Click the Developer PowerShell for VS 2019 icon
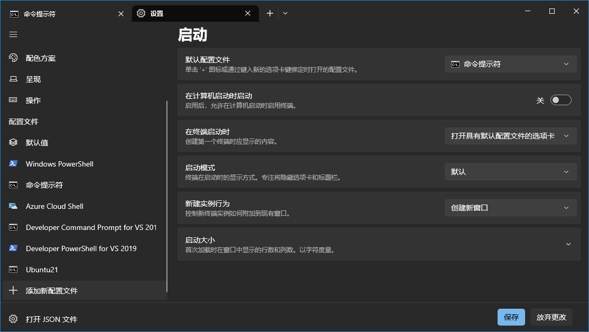This screenshot has height=332, width=589. 13,248
